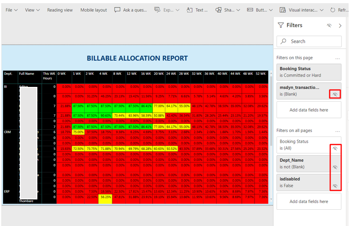Expand the Explore dropdown arrow
The image size is (349, 226).
point(177,10)
